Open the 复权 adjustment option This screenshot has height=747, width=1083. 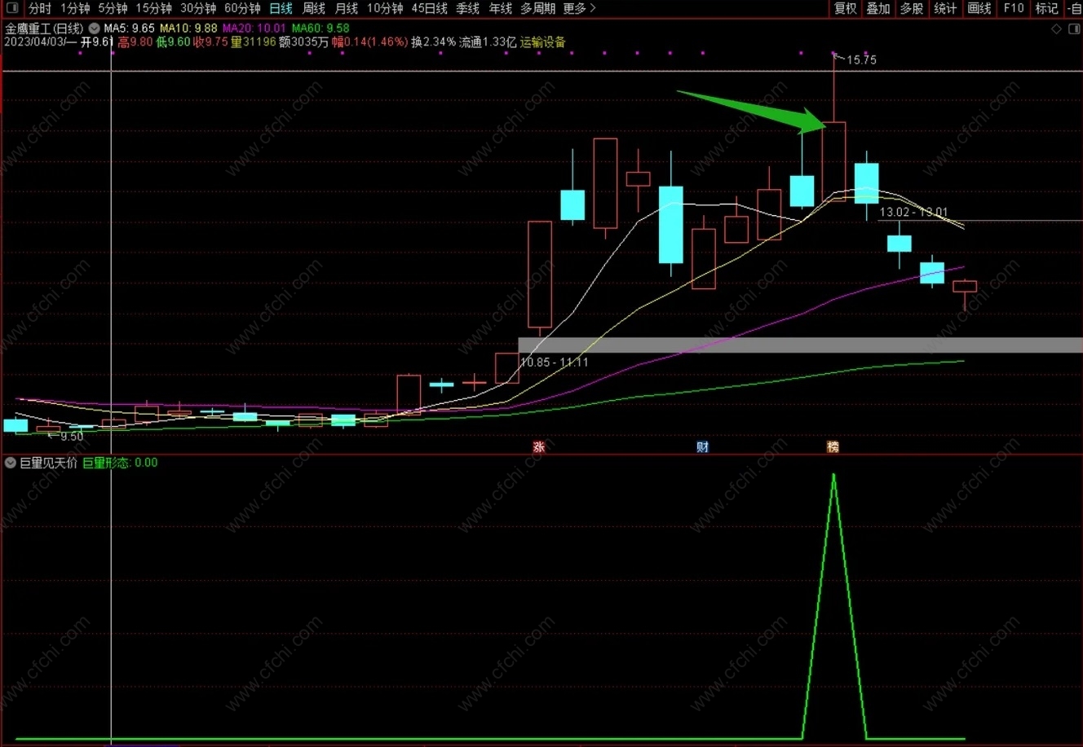pos(846,8)
